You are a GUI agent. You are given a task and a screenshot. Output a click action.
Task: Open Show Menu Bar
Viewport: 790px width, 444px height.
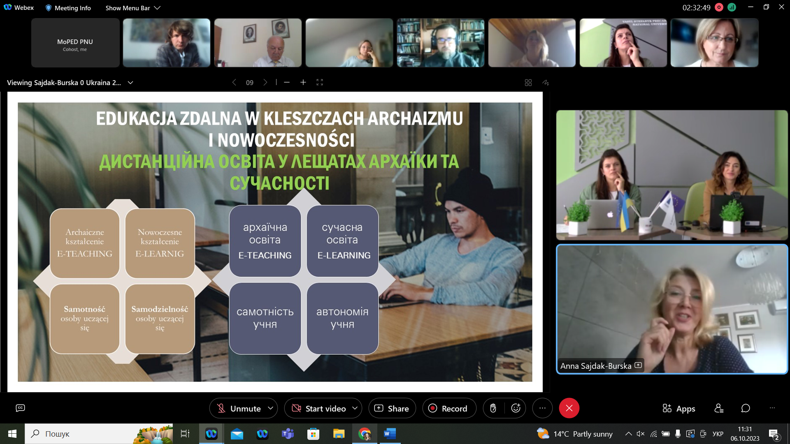132,8
